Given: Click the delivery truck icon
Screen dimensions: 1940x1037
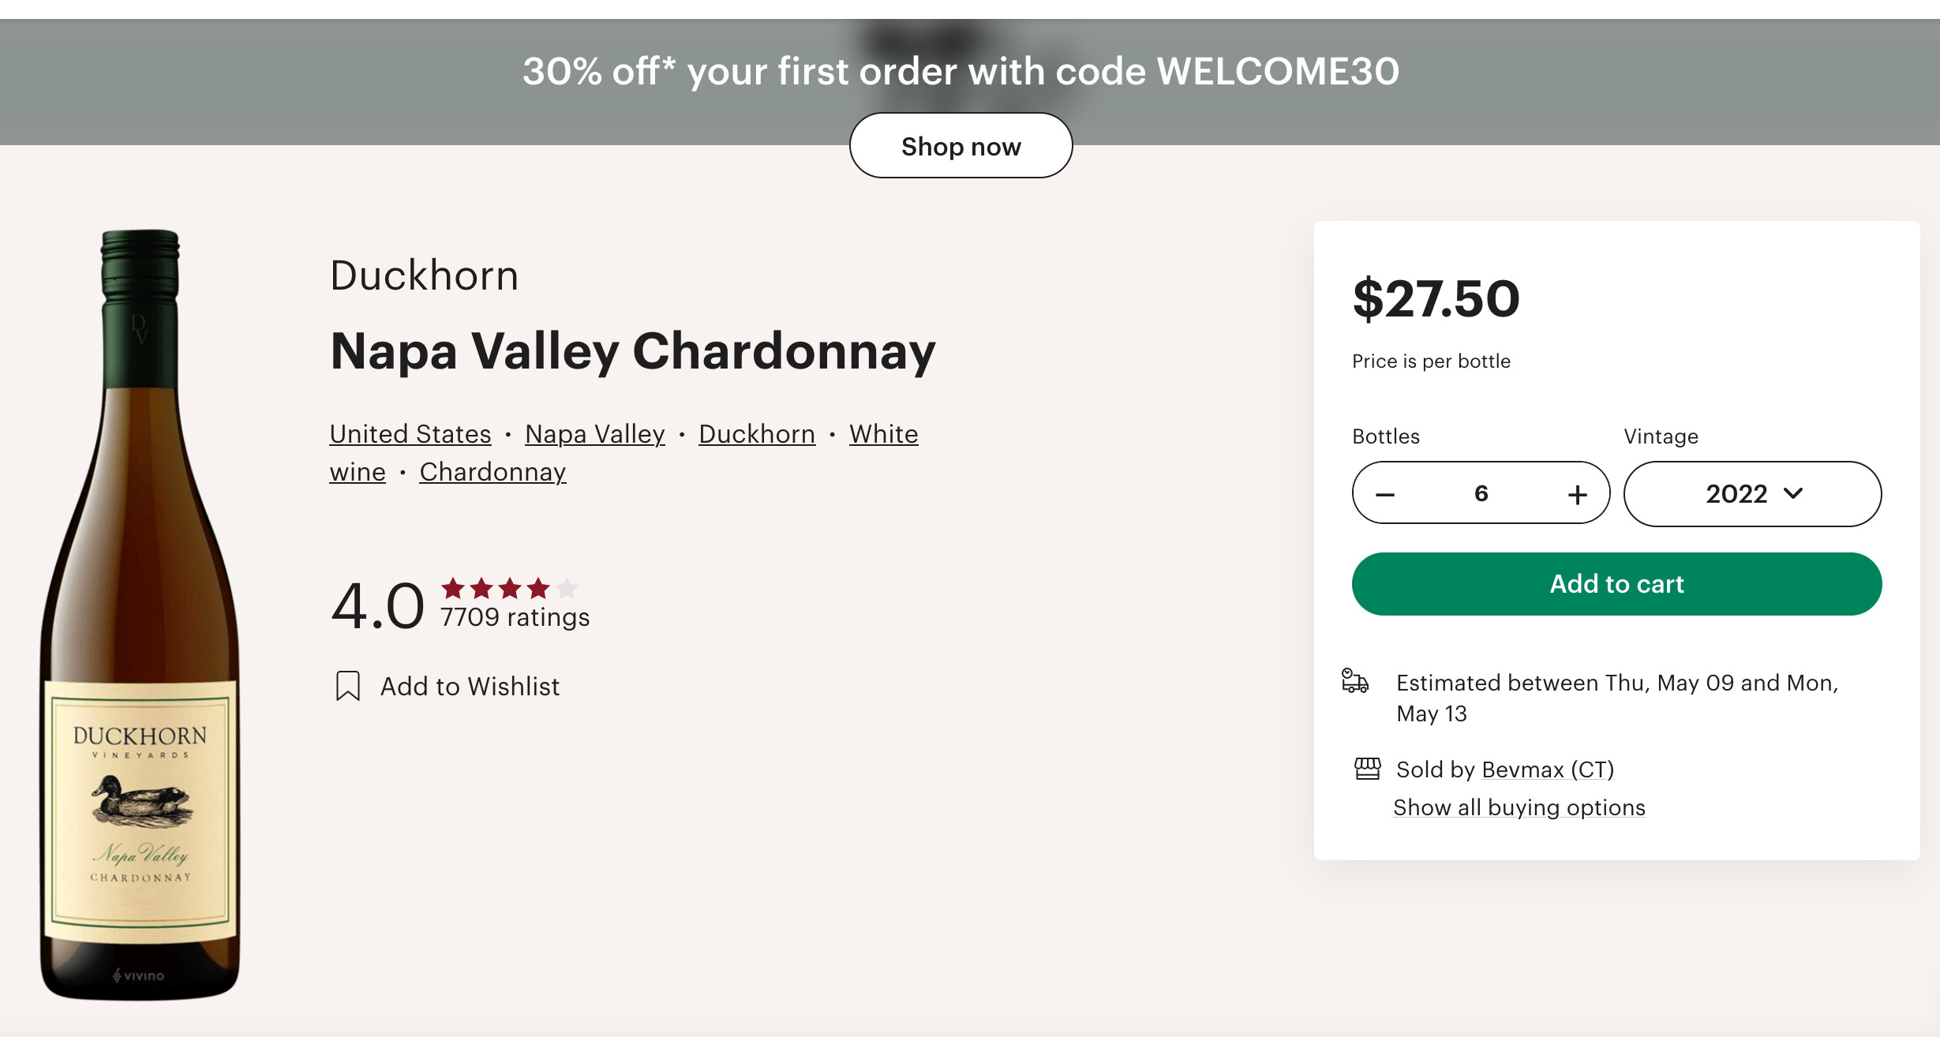Looking at the screenshot, I should pyautogui.click(x=1355, y=680).
